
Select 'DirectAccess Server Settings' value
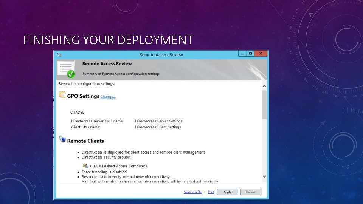(158, 121)
